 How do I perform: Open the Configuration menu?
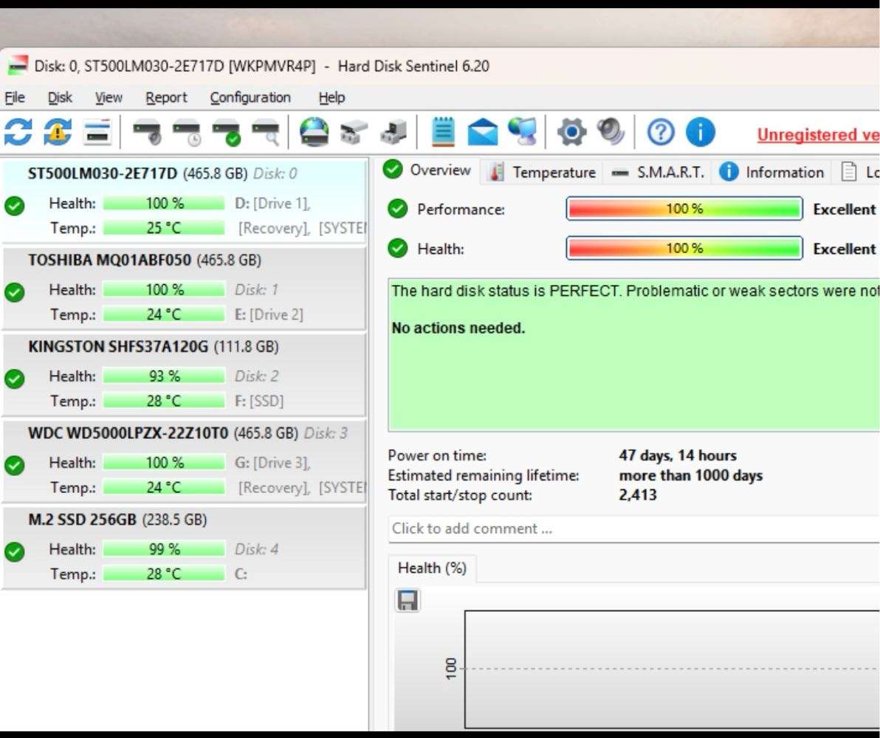coord(250,97)
